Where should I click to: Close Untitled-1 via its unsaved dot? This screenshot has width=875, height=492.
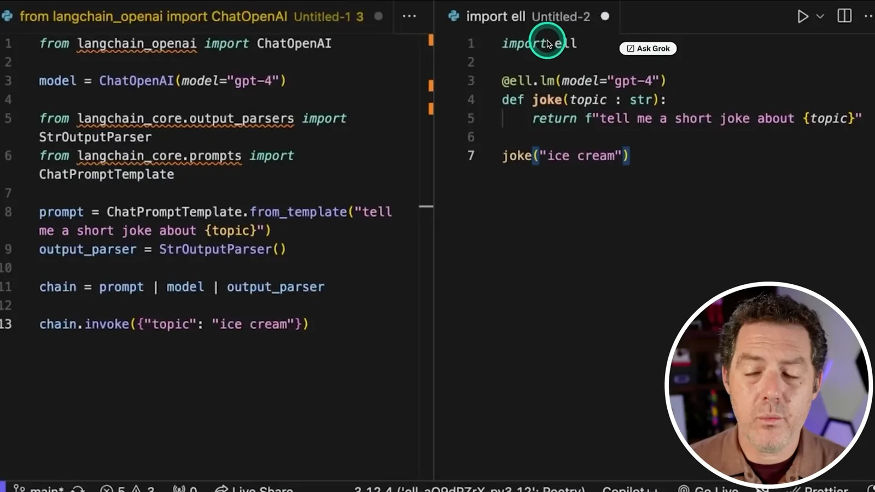pyautogui.click(x=378, y=16)
